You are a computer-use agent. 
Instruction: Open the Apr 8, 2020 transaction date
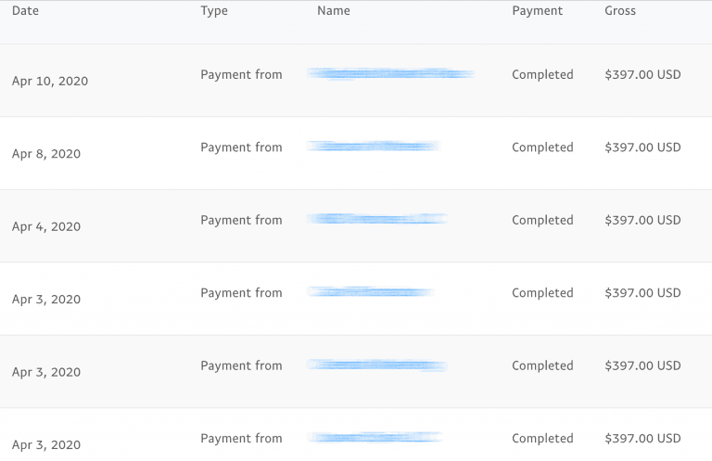(46, 154)
